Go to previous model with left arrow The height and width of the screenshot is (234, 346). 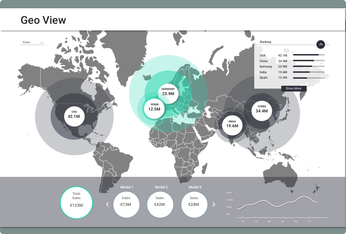107,204
